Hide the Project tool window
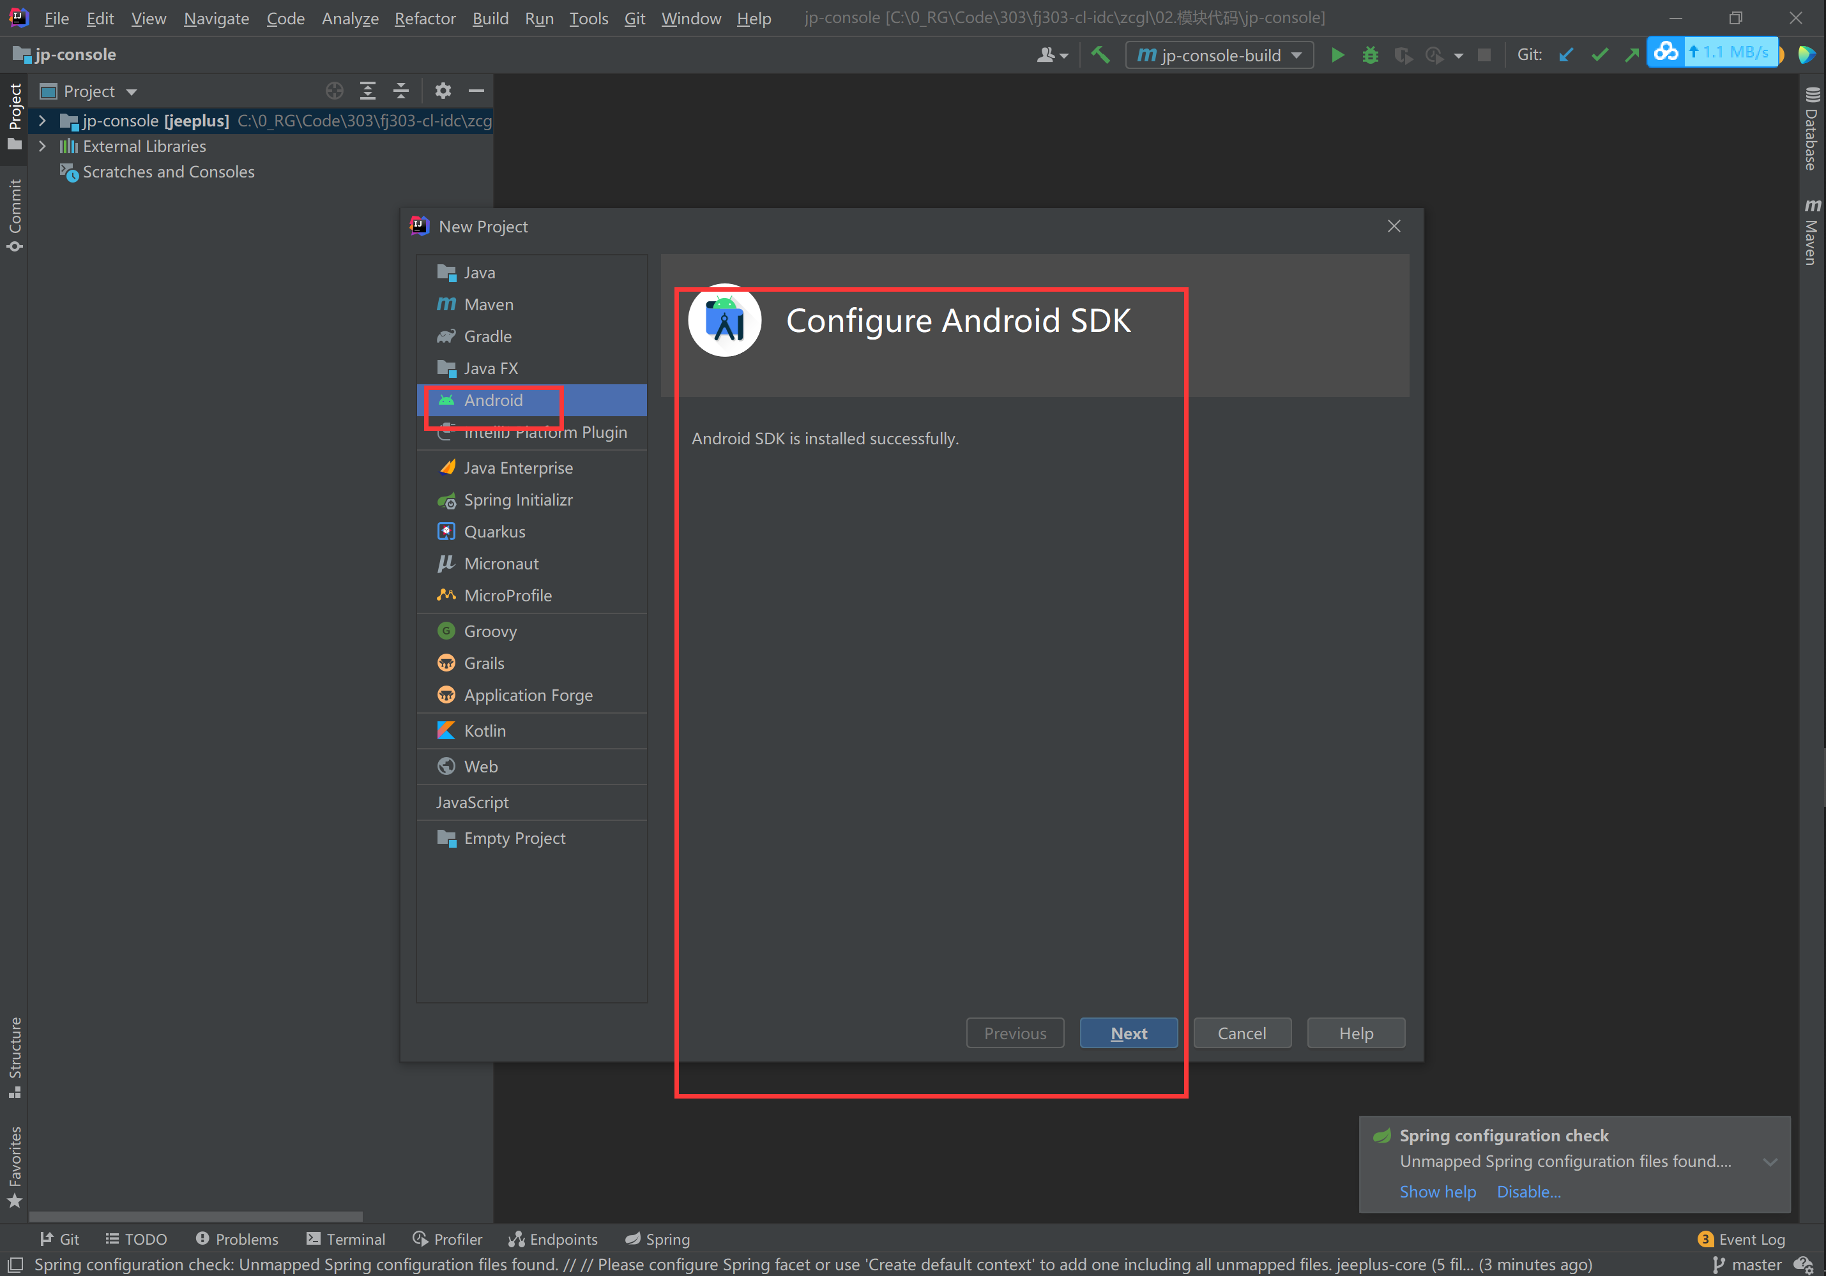1826x1276 pixels. (x=476, y=91)
